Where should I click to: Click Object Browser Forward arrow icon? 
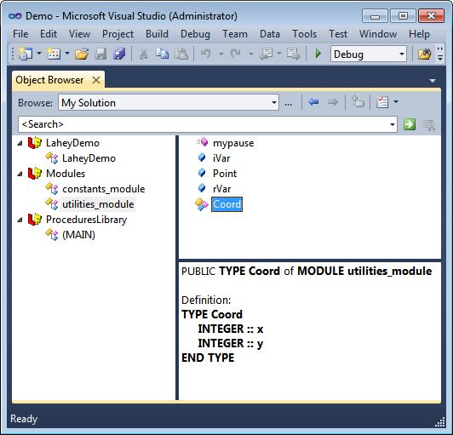click(333, 102)
